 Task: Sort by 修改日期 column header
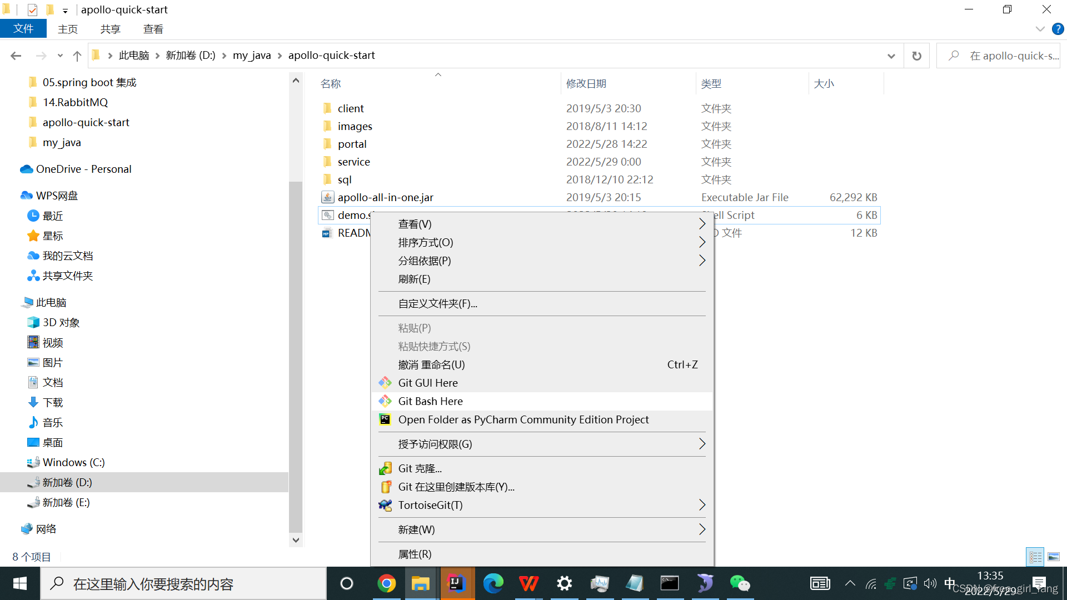[586, 83]
